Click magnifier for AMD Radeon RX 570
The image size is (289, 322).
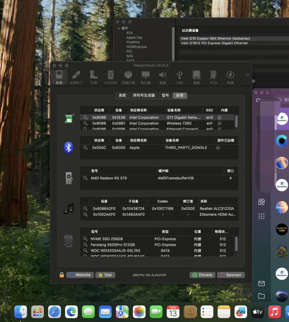pos(85,178)
